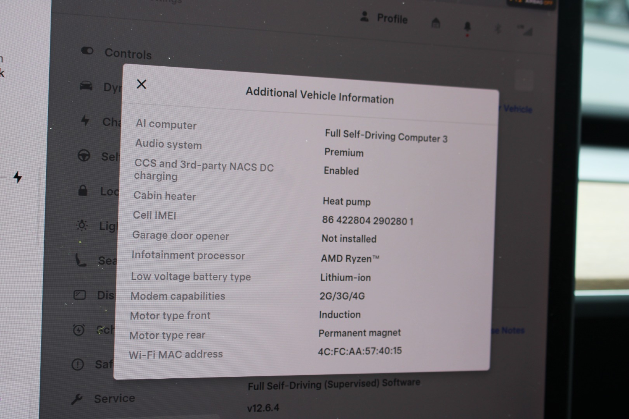Open the Profile label in top bar
The width and height of the screenshot is (629, 419).
tap(393, 19)
